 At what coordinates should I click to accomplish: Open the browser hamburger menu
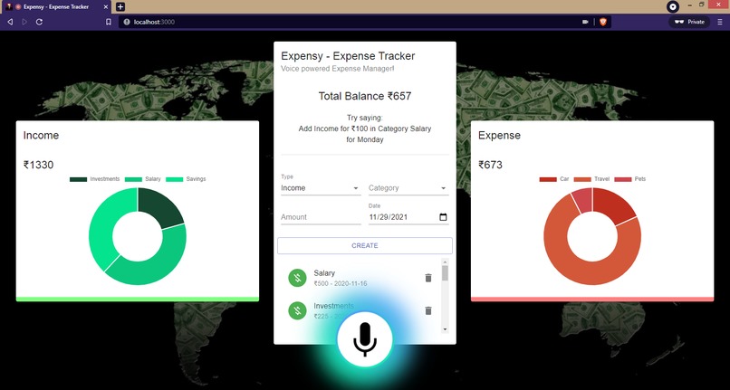point(720,22)
